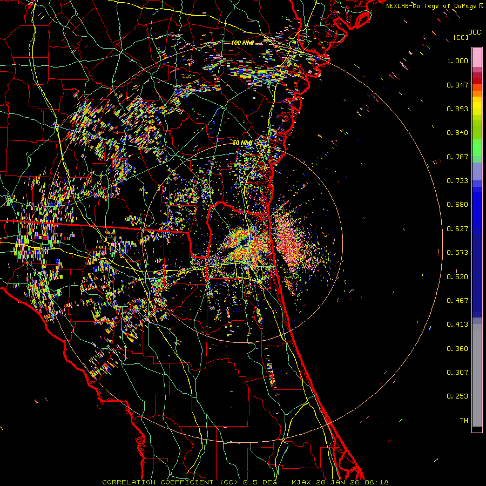The width and height of the screenshot is (486, 486).
Task: Click the [CC] units label above the color bar
Action: (x=461, y=37)
